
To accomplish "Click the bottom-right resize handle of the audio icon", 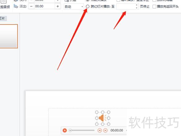I will [x=108, y=124].
